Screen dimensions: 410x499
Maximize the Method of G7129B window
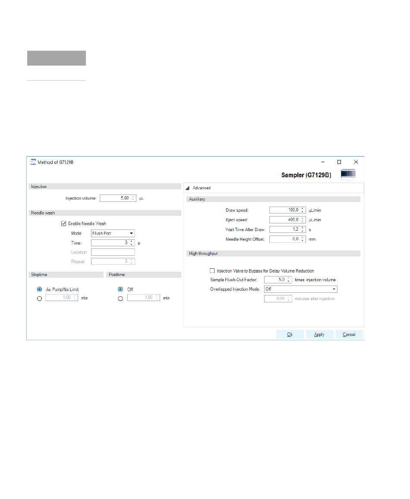click(339, 162)
